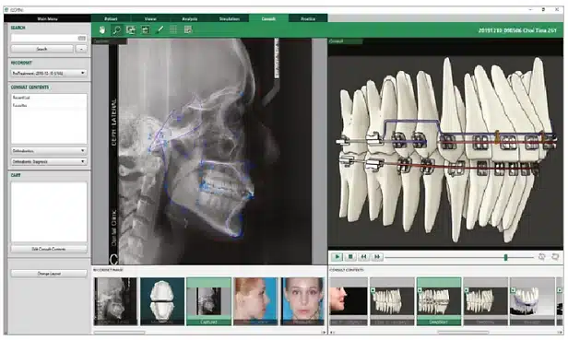Click the keyboard icon in search field

tap(82, 38)
